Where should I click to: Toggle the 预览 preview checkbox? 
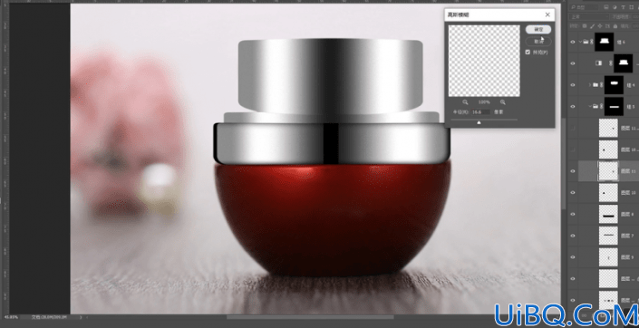coord(528,53)
